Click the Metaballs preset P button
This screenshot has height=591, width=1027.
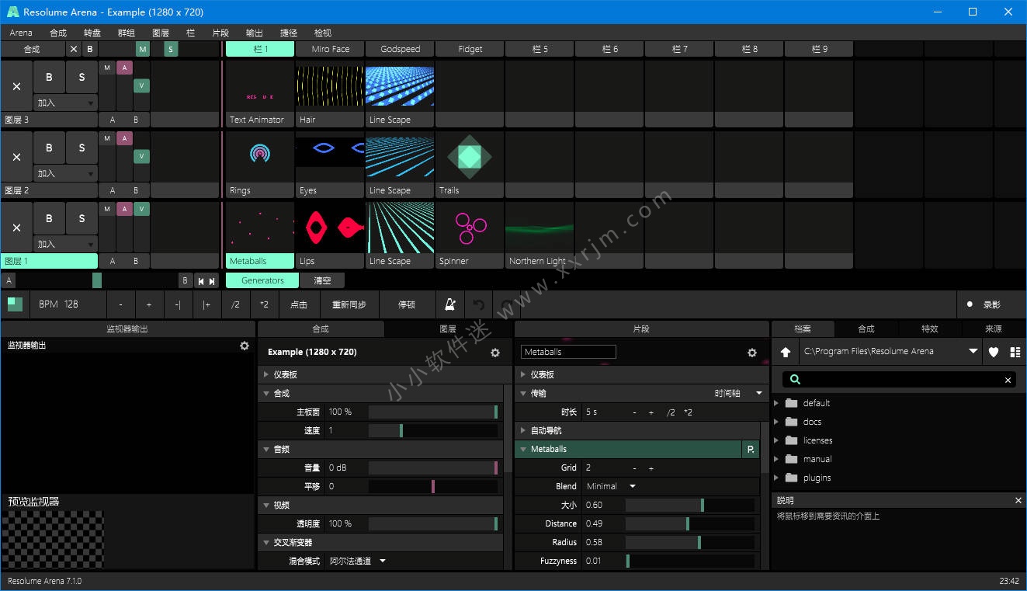(751, 449)
